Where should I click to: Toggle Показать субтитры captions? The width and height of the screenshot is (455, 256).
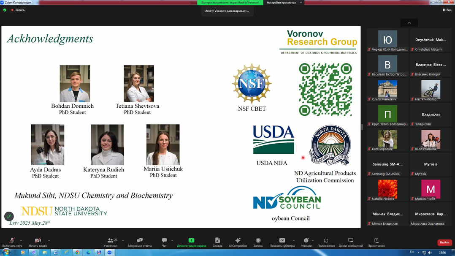tap(282, 241)
